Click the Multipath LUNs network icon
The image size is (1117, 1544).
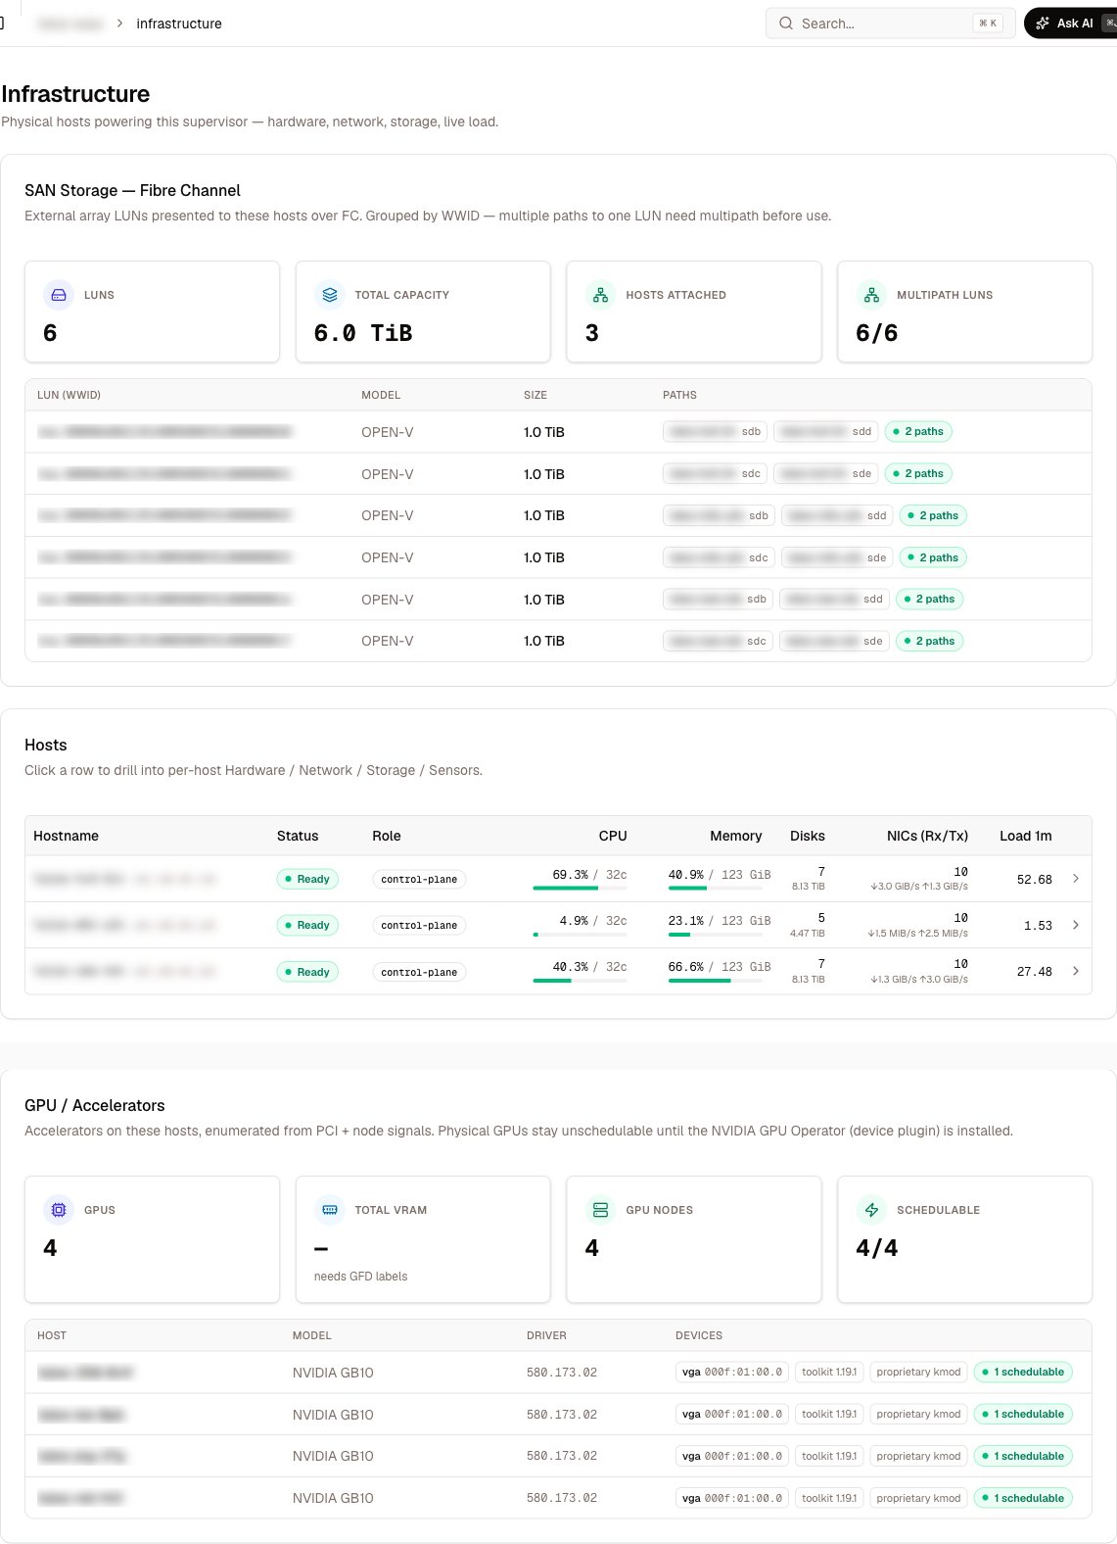pos(871,295)
